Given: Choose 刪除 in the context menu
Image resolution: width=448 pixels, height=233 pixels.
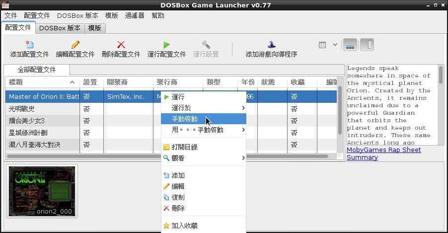Looking at the screenshot, I should click(x=204, y=208).
